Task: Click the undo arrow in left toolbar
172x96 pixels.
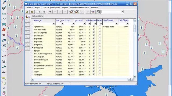Action: 4,88
